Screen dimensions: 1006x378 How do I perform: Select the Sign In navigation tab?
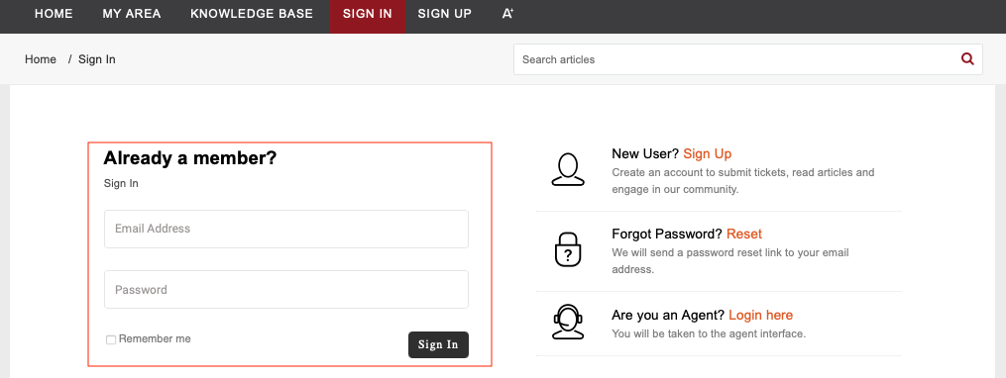click(x=368, y=14)
